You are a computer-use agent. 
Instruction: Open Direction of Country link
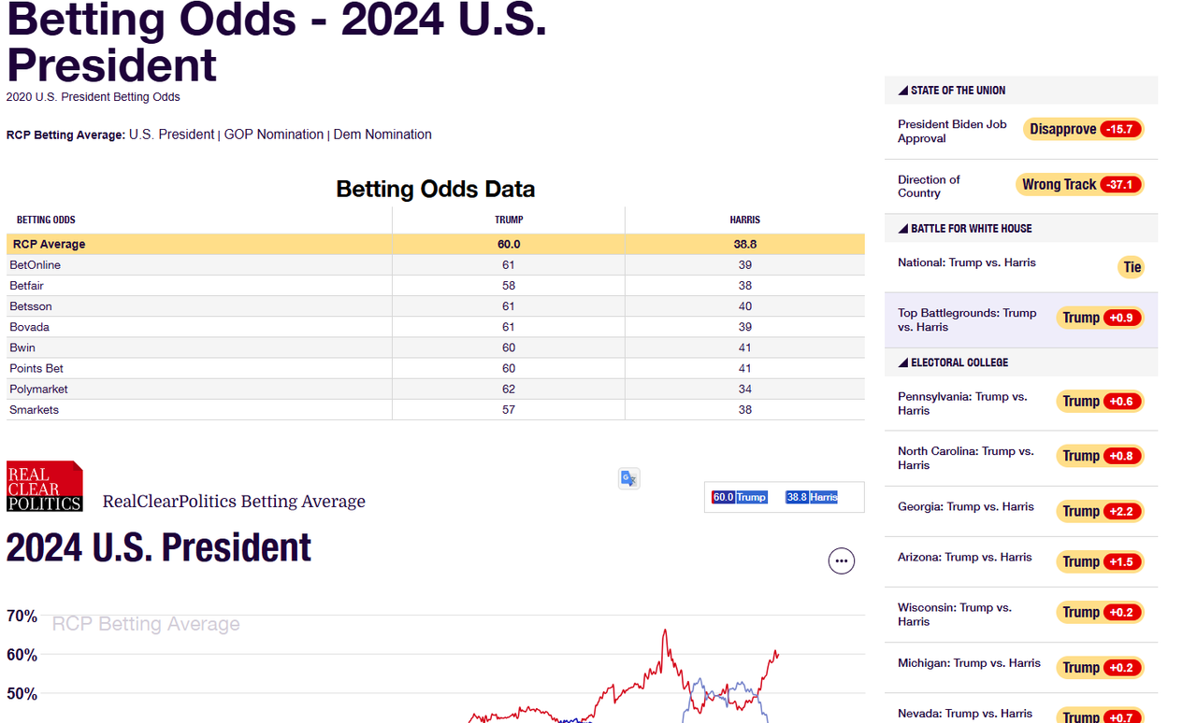(929, 186)
